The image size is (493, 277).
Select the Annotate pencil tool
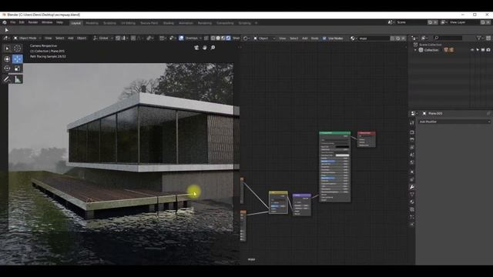(x=7, y=79)
